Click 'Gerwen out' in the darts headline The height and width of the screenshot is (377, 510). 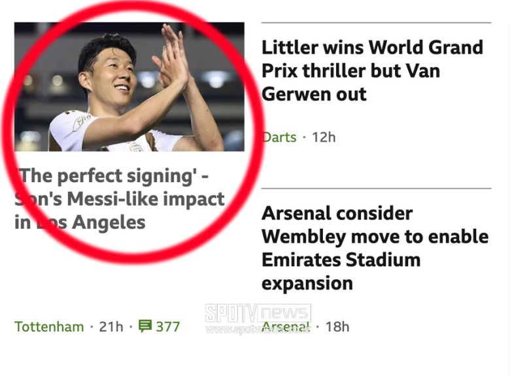click(x=314, y=94)
